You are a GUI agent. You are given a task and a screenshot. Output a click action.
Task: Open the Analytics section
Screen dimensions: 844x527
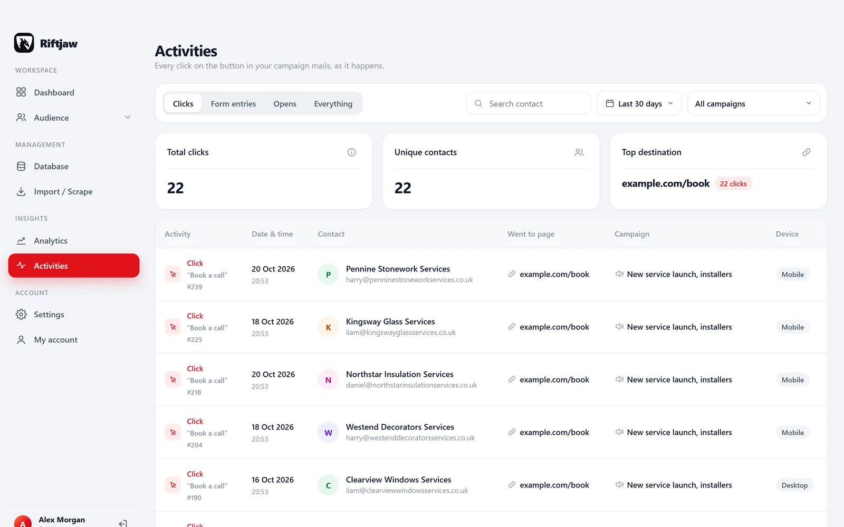74,241
